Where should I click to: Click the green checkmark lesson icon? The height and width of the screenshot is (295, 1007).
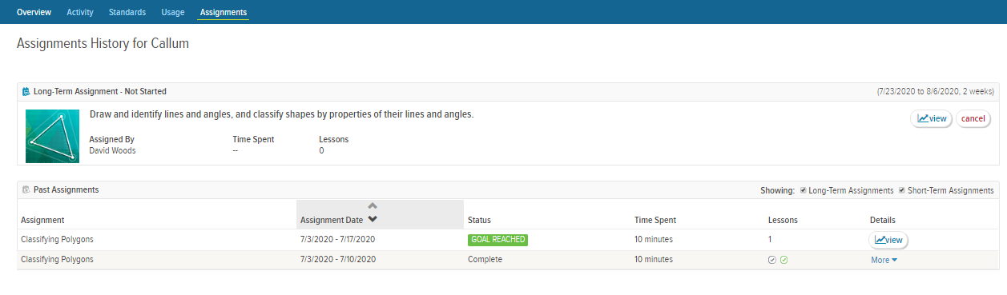pos(784,260)
